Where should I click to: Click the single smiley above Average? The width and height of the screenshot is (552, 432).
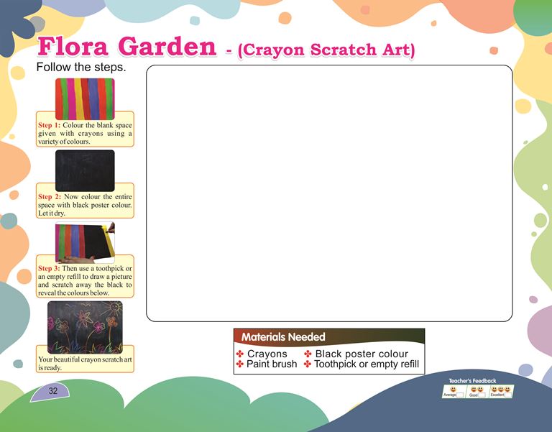coord(454,389)
